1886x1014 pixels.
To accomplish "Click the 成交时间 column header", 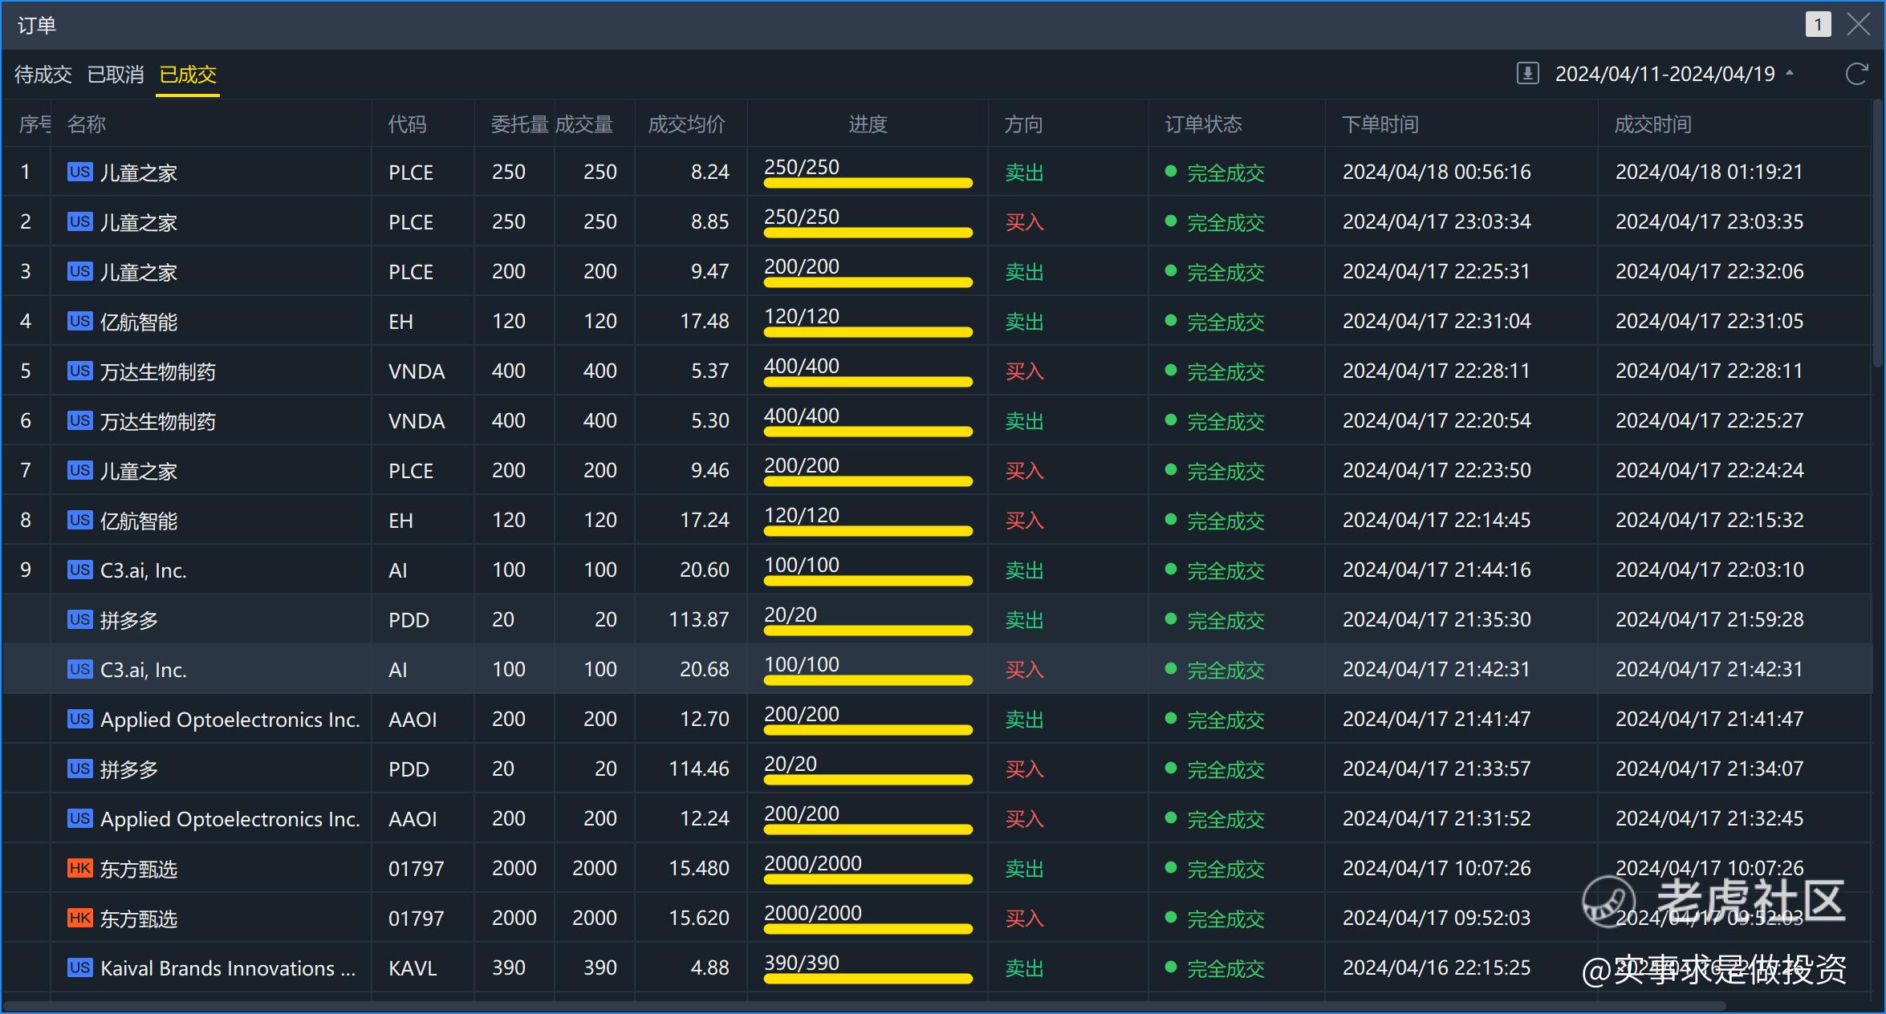I will (1653, 124).
